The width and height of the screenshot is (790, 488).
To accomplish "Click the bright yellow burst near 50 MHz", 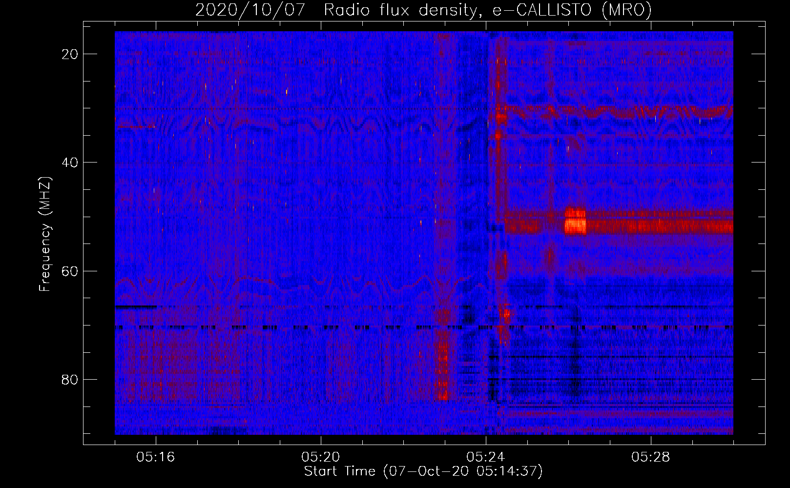I will [x=575, y=222].
